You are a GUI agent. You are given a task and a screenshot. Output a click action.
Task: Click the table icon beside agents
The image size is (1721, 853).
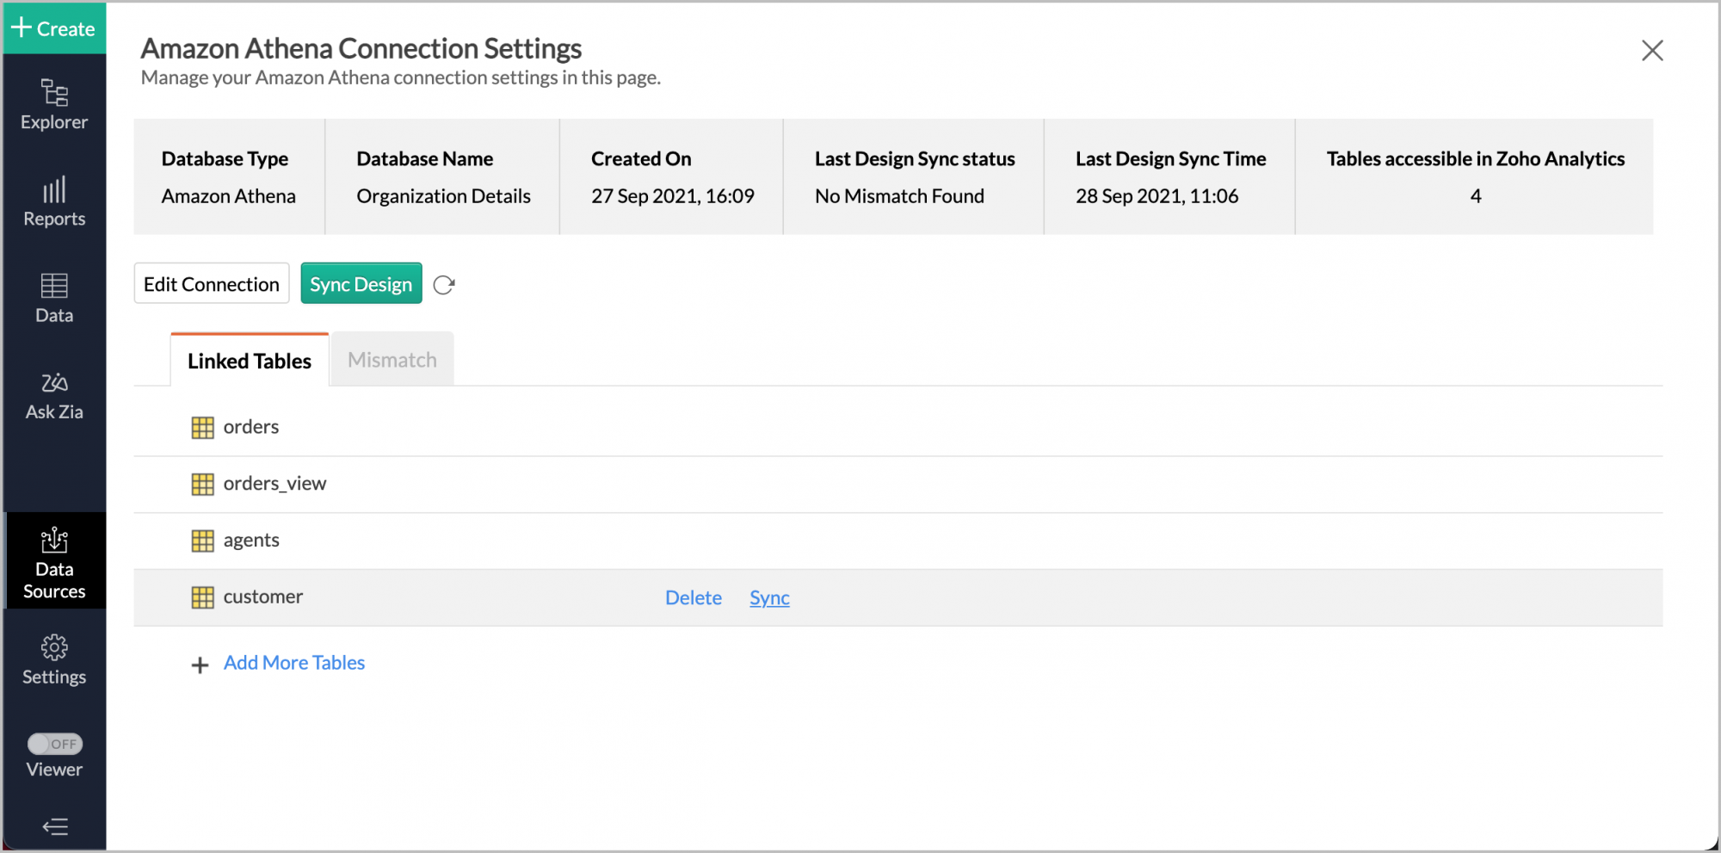(201, 540)
